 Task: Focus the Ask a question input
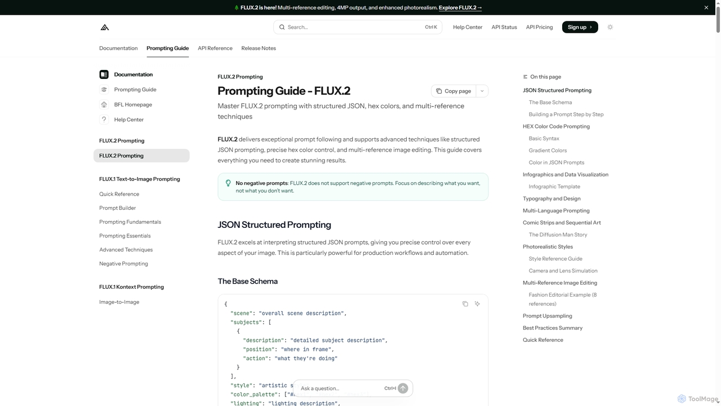tap(341, 388)
